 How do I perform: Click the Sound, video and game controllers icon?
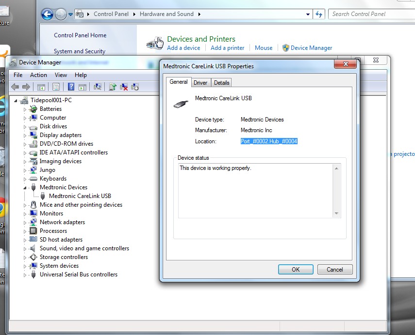pyautogui.click(x=33, y=248)
